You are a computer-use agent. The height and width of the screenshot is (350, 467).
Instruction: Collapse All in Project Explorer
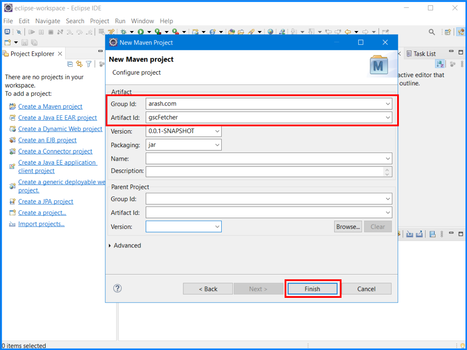tap(70, 63)
